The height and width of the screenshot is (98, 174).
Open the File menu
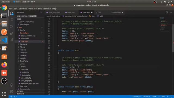[11, 9]
